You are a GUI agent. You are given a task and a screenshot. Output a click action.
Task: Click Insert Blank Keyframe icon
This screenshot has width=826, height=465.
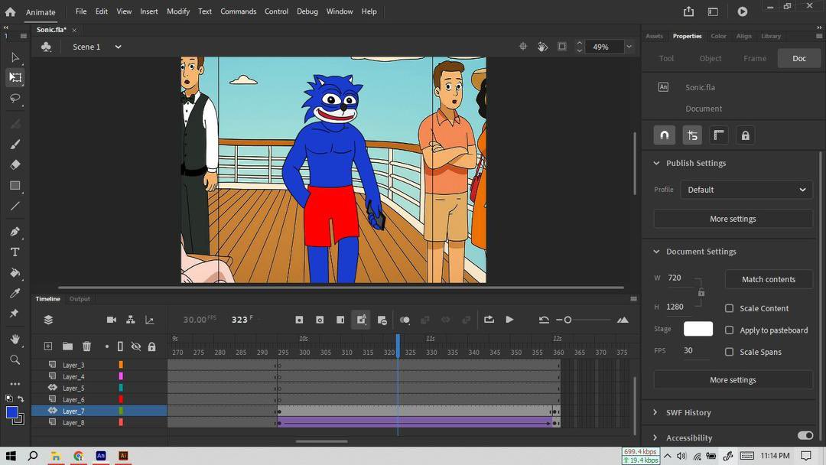click(320, 320)
